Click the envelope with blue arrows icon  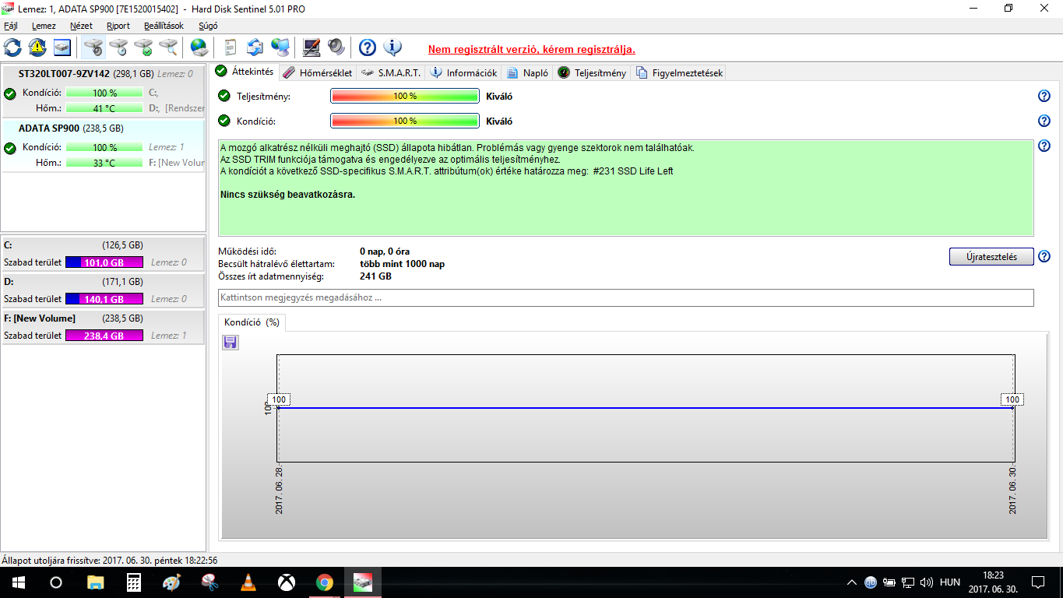coord(255,47)
